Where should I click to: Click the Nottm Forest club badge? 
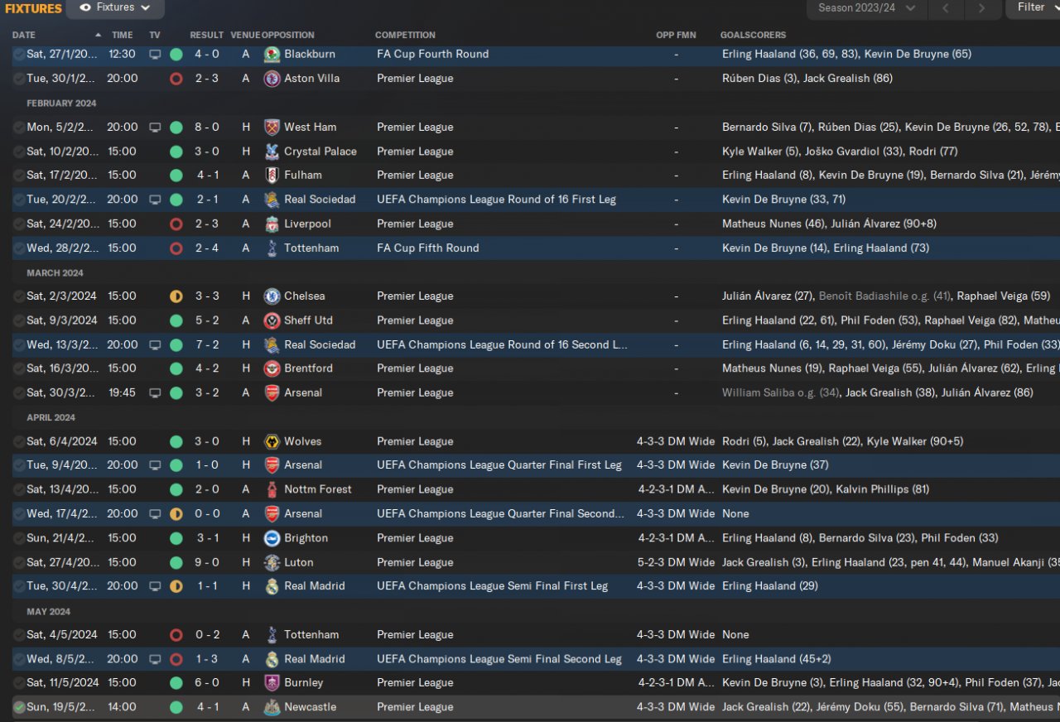pyautogui.click(x=272, y=489)
